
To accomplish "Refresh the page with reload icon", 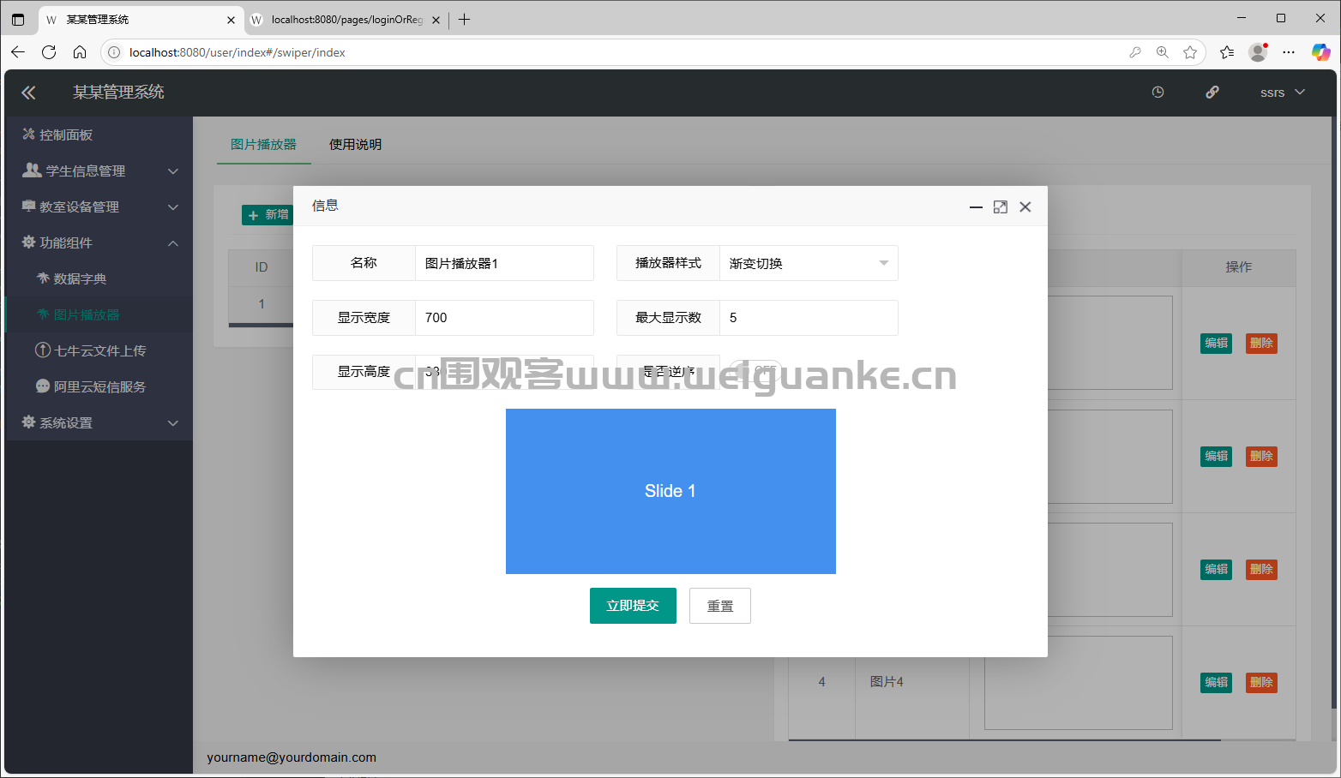I will point(49,52).
